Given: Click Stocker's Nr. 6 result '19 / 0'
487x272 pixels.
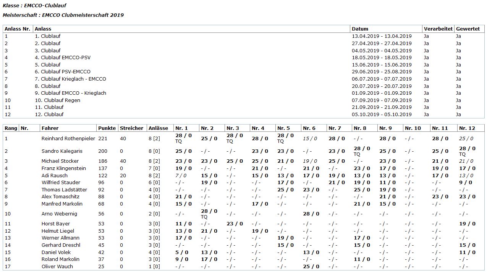Looking at the screenshot, I should [311, 161].
